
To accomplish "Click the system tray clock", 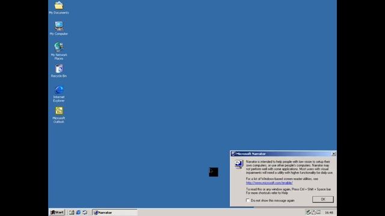I will [x=329, y=212].
